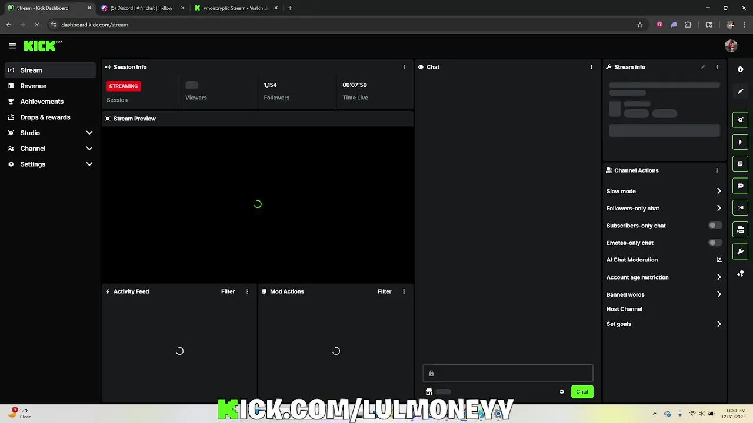This screenshot has width=753, height=423.
Task: Open Stream Info panel options menu
Action: [x=717, y=67]
